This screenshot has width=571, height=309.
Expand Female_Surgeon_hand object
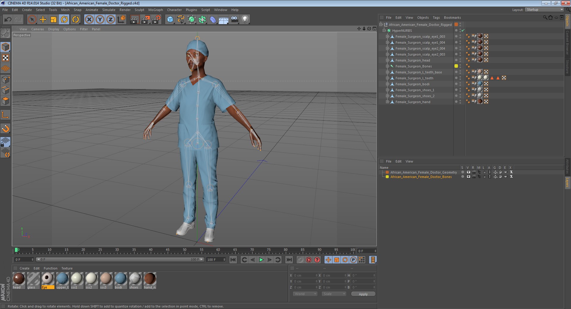tap(387, 102)
